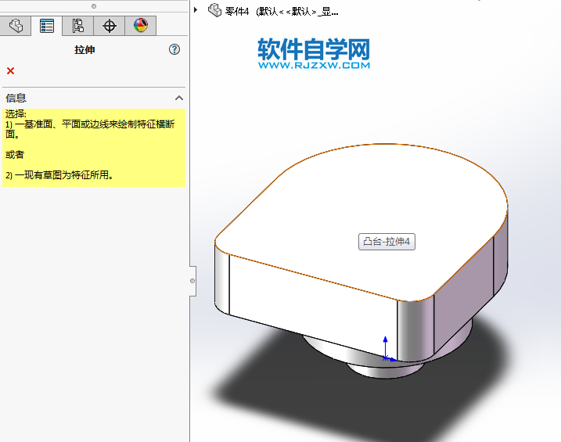Click the 零件4 part icon
Screen dimensions: 561x442
pos(214,10)
